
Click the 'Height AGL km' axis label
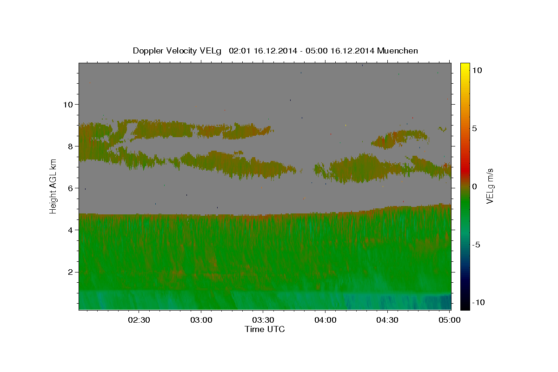tap(53, 186)
